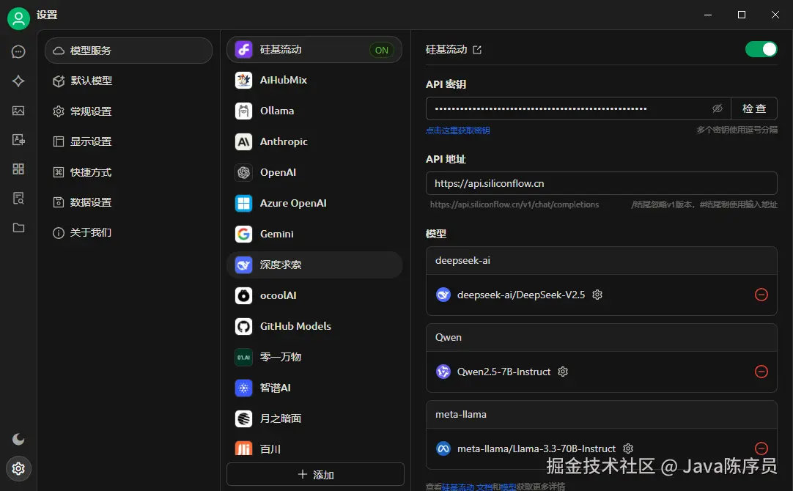Viewport: 793px width, 491px height.
Task: Switch theme with the moon icon
Action: pos(18,439)
